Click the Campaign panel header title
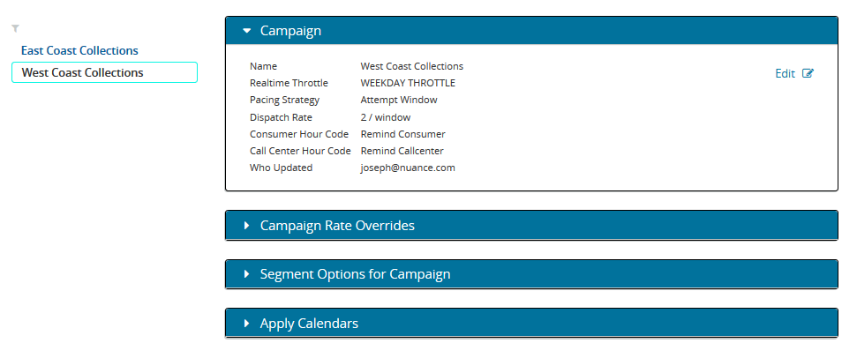This screenshot has width=857, height=358. [290, 31]
